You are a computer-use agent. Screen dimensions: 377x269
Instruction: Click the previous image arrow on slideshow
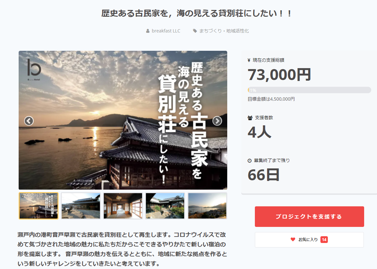coord(29,121)
